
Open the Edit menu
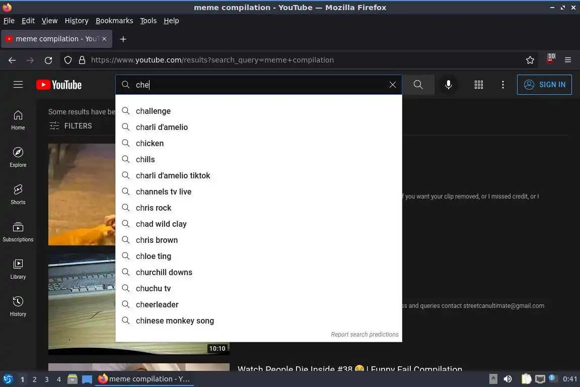[28, 21]
